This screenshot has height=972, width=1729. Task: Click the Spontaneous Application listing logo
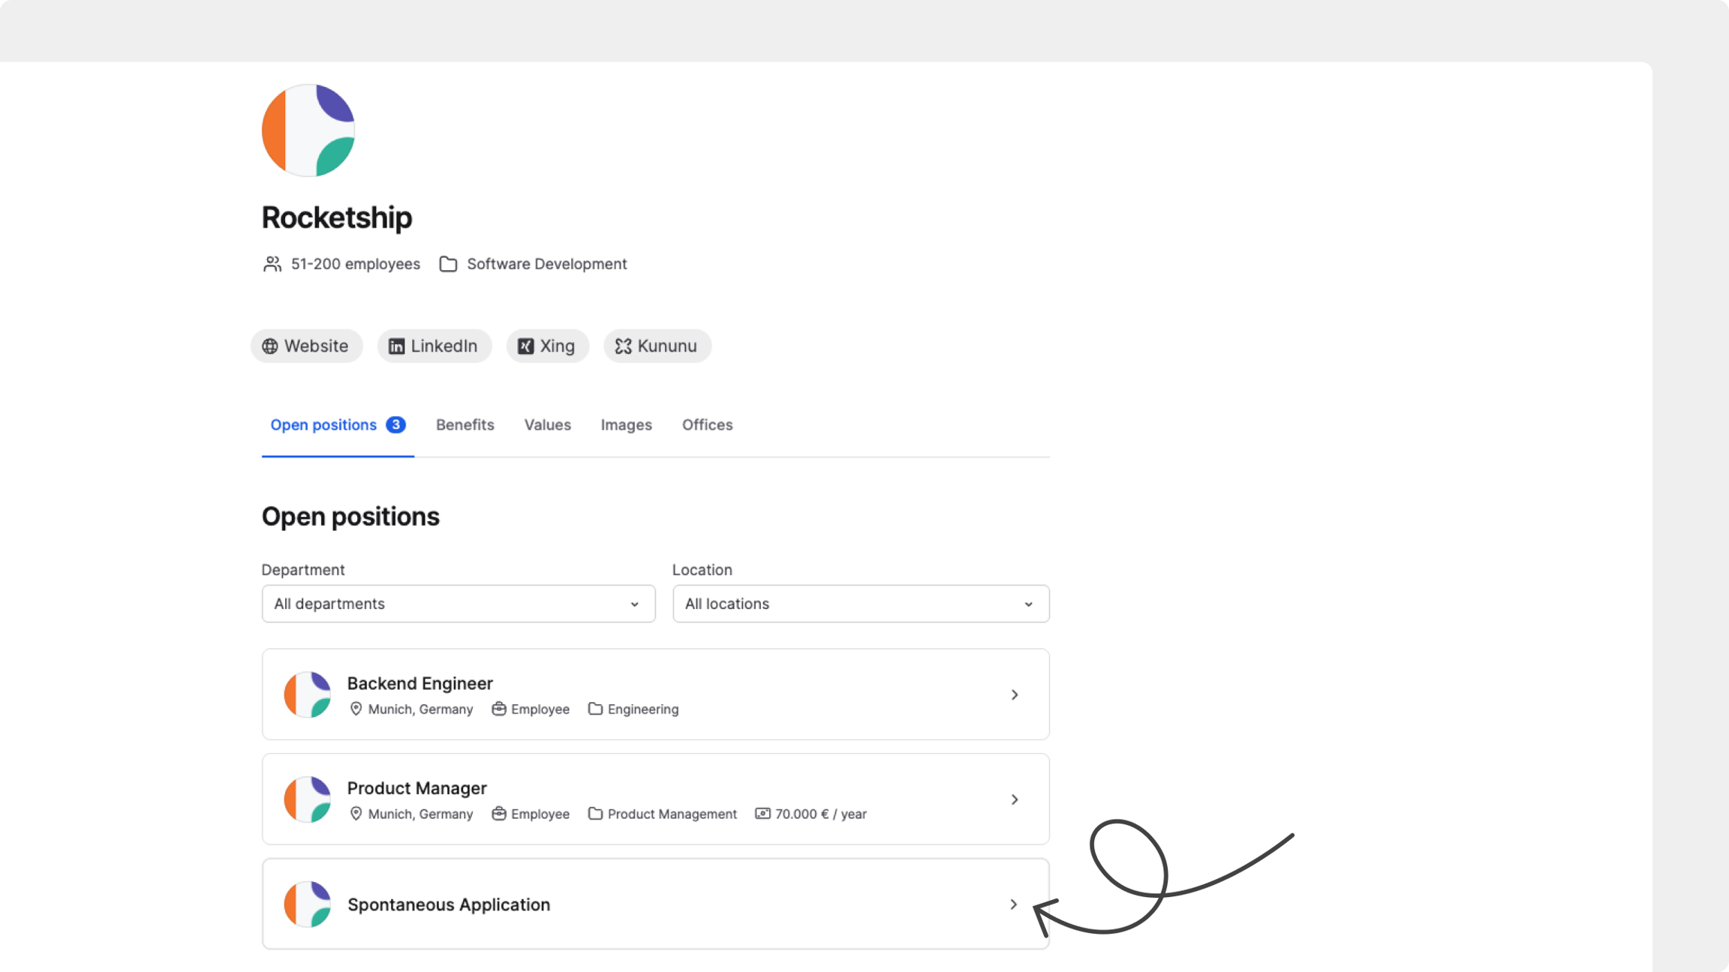[x=308, y=904]
